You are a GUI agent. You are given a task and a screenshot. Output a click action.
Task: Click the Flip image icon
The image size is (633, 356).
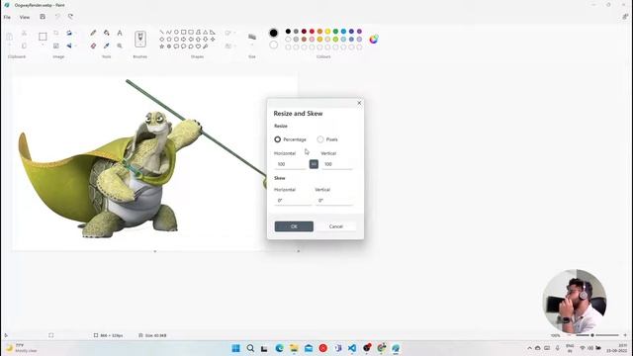[x=69, y=46]
